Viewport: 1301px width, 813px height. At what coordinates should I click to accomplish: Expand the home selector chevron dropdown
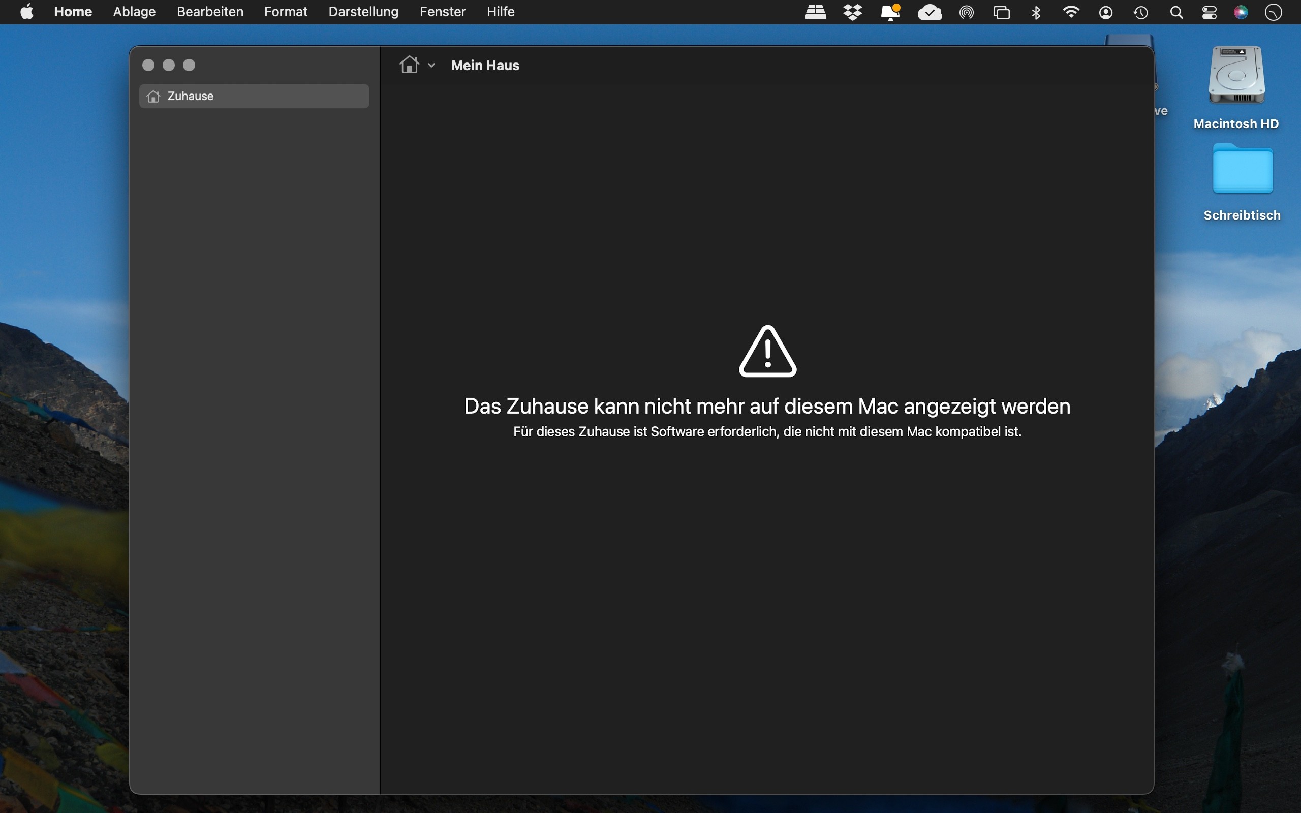click(x=431, y=66)
